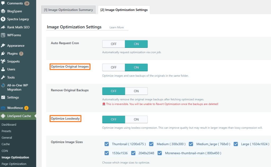The width and height of the screenshot is (271, 167).
Task: Uncheck the 1536x1536 size checkbox
Action: [x=107, y=153]
